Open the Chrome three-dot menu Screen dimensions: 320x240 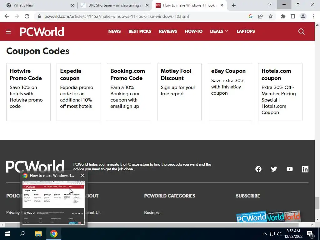click(x=313, y=16)
